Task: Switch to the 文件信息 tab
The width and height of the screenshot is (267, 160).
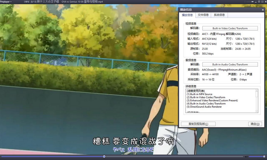Action: (203, 15)
